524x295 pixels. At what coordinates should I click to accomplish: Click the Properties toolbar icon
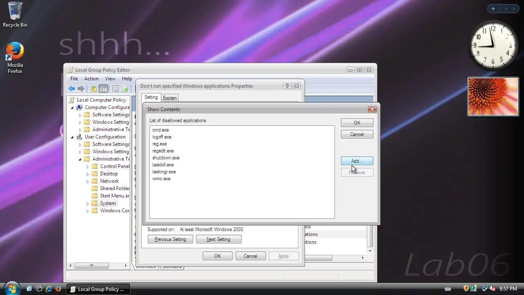[115, 89]
